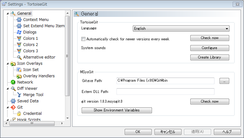Select Saved Data in settings tree

coord(28,101)
